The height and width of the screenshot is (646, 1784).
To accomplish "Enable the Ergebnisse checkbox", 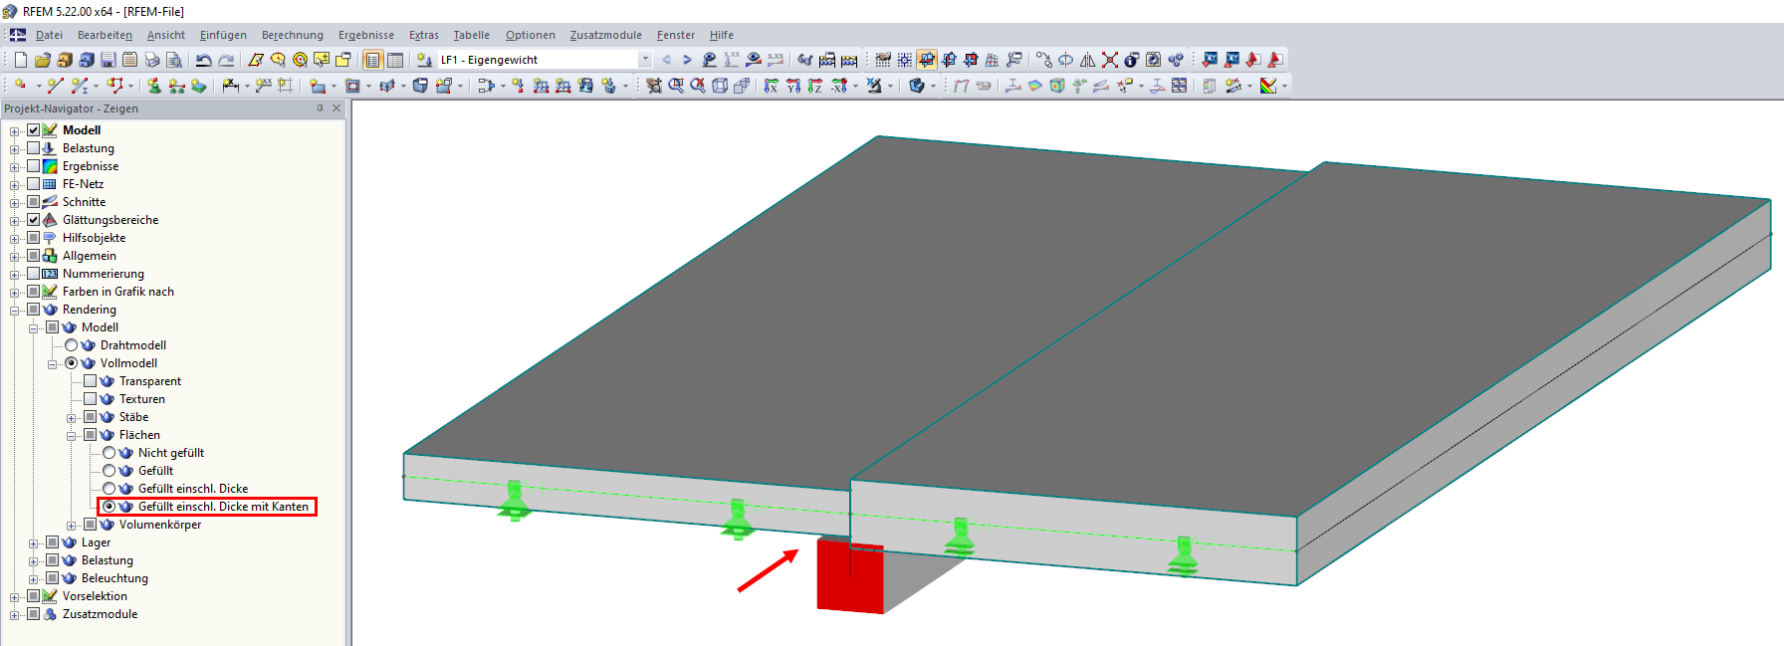I will [34, 166].
